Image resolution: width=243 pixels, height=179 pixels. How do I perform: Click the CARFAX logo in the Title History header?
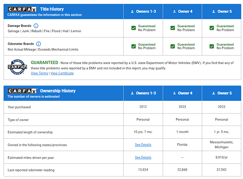coord(22,9)
